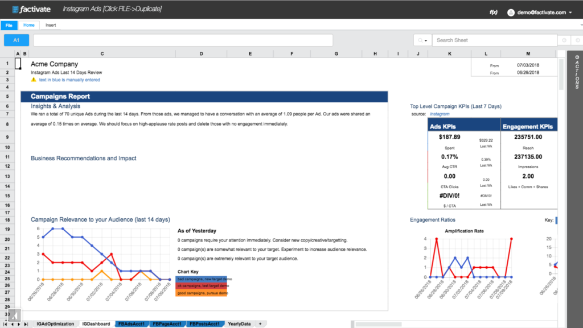
Task: Click 'Campaign Relevance to your Audience' heading
Action: [x=100, y=219]
